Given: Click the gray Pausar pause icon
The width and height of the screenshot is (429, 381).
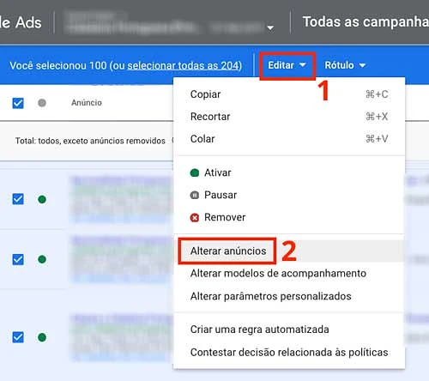Looking at the screenshot, I should [195, 195].
